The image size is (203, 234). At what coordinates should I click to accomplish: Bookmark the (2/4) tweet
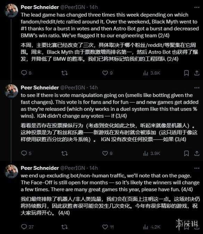pyautogui.click(x=186, y=73)
